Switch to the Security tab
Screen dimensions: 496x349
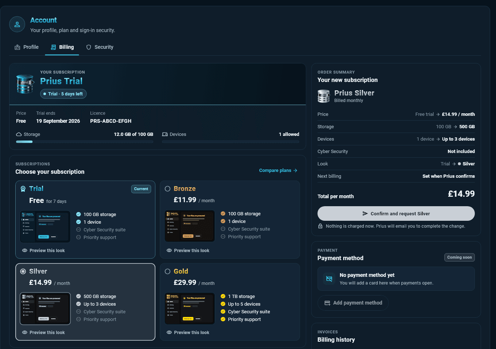(x=100, y=47)
